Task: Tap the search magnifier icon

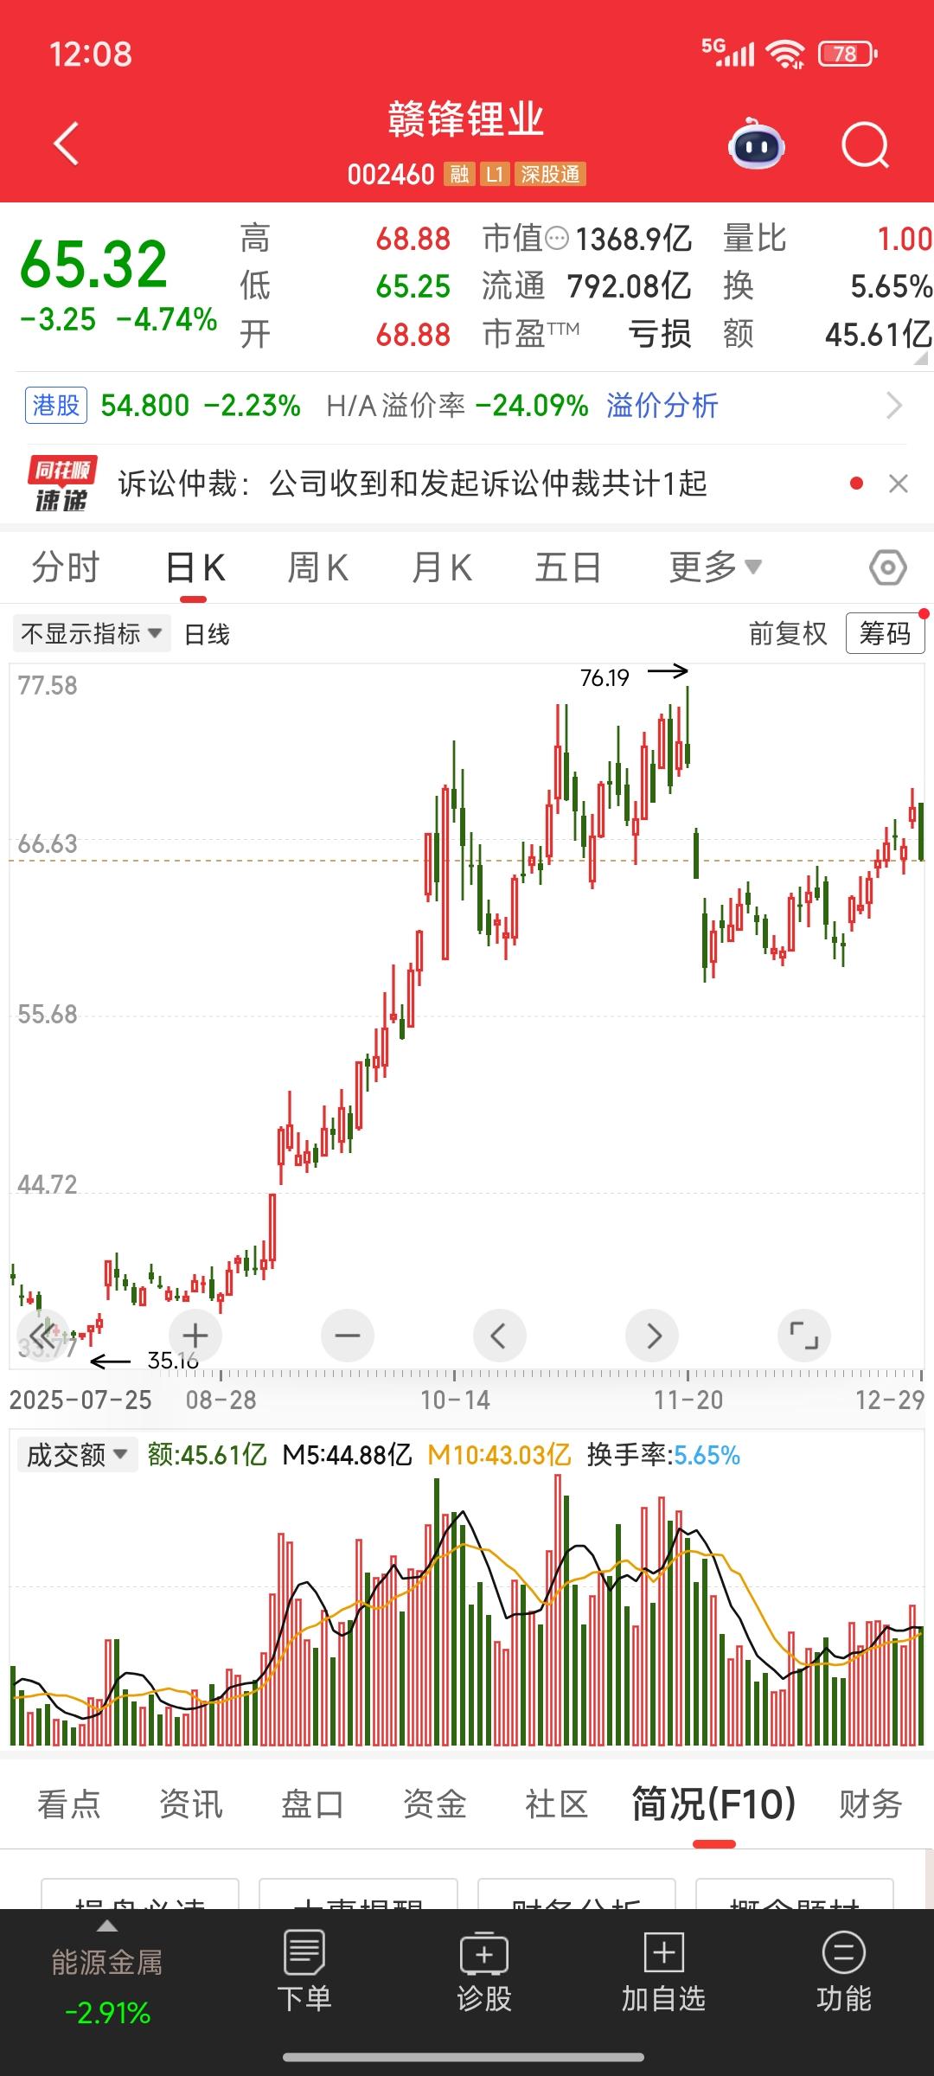Action: click(866, 144)
